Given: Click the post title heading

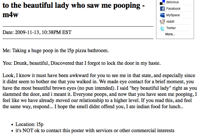Looking at the screenshot, I should coord(74,10).
